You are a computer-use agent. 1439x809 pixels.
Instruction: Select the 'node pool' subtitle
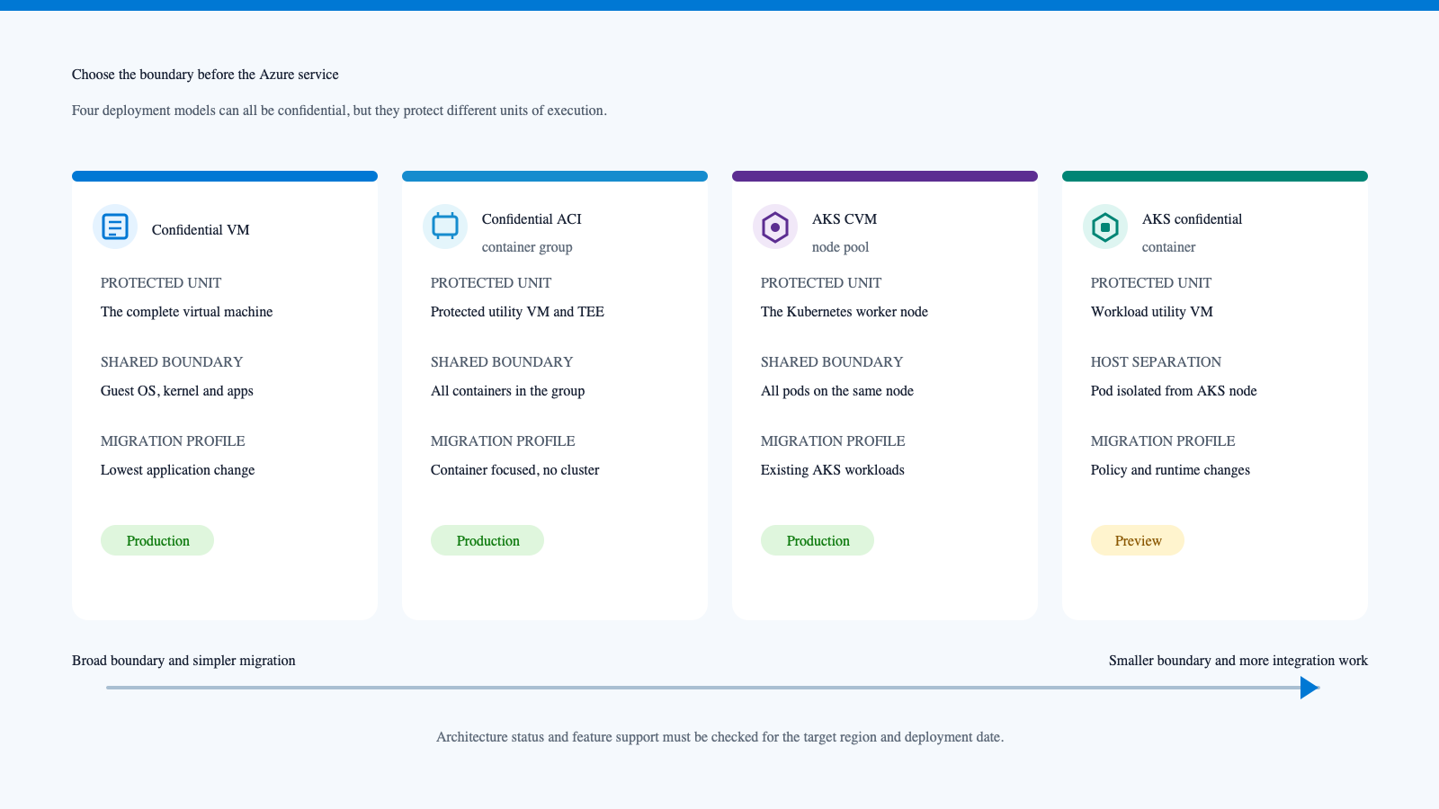pos(841,247)
